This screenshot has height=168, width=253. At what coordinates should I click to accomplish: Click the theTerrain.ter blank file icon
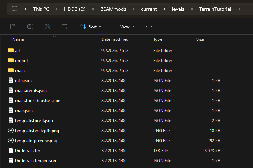tap(11, 150)
